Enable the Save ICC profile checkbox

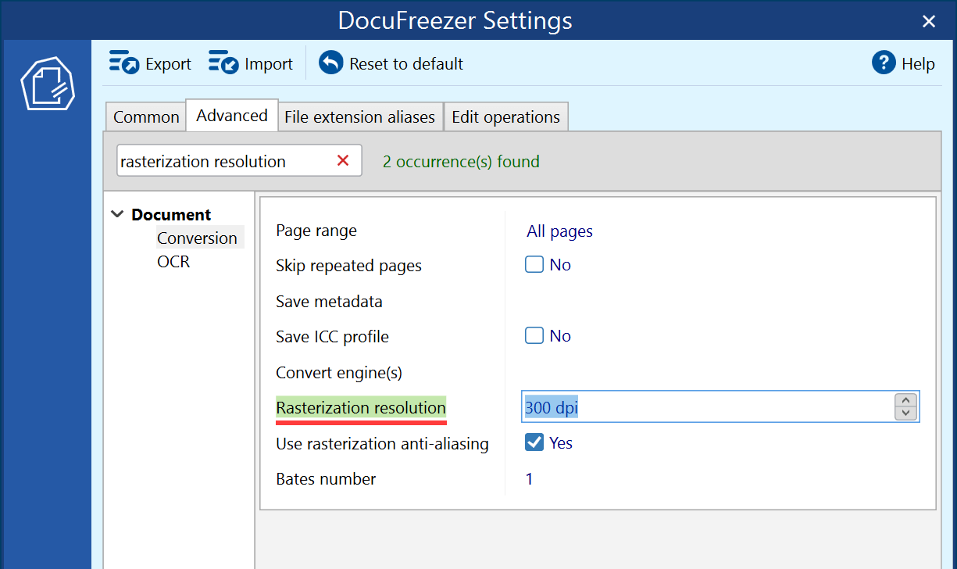534,335
